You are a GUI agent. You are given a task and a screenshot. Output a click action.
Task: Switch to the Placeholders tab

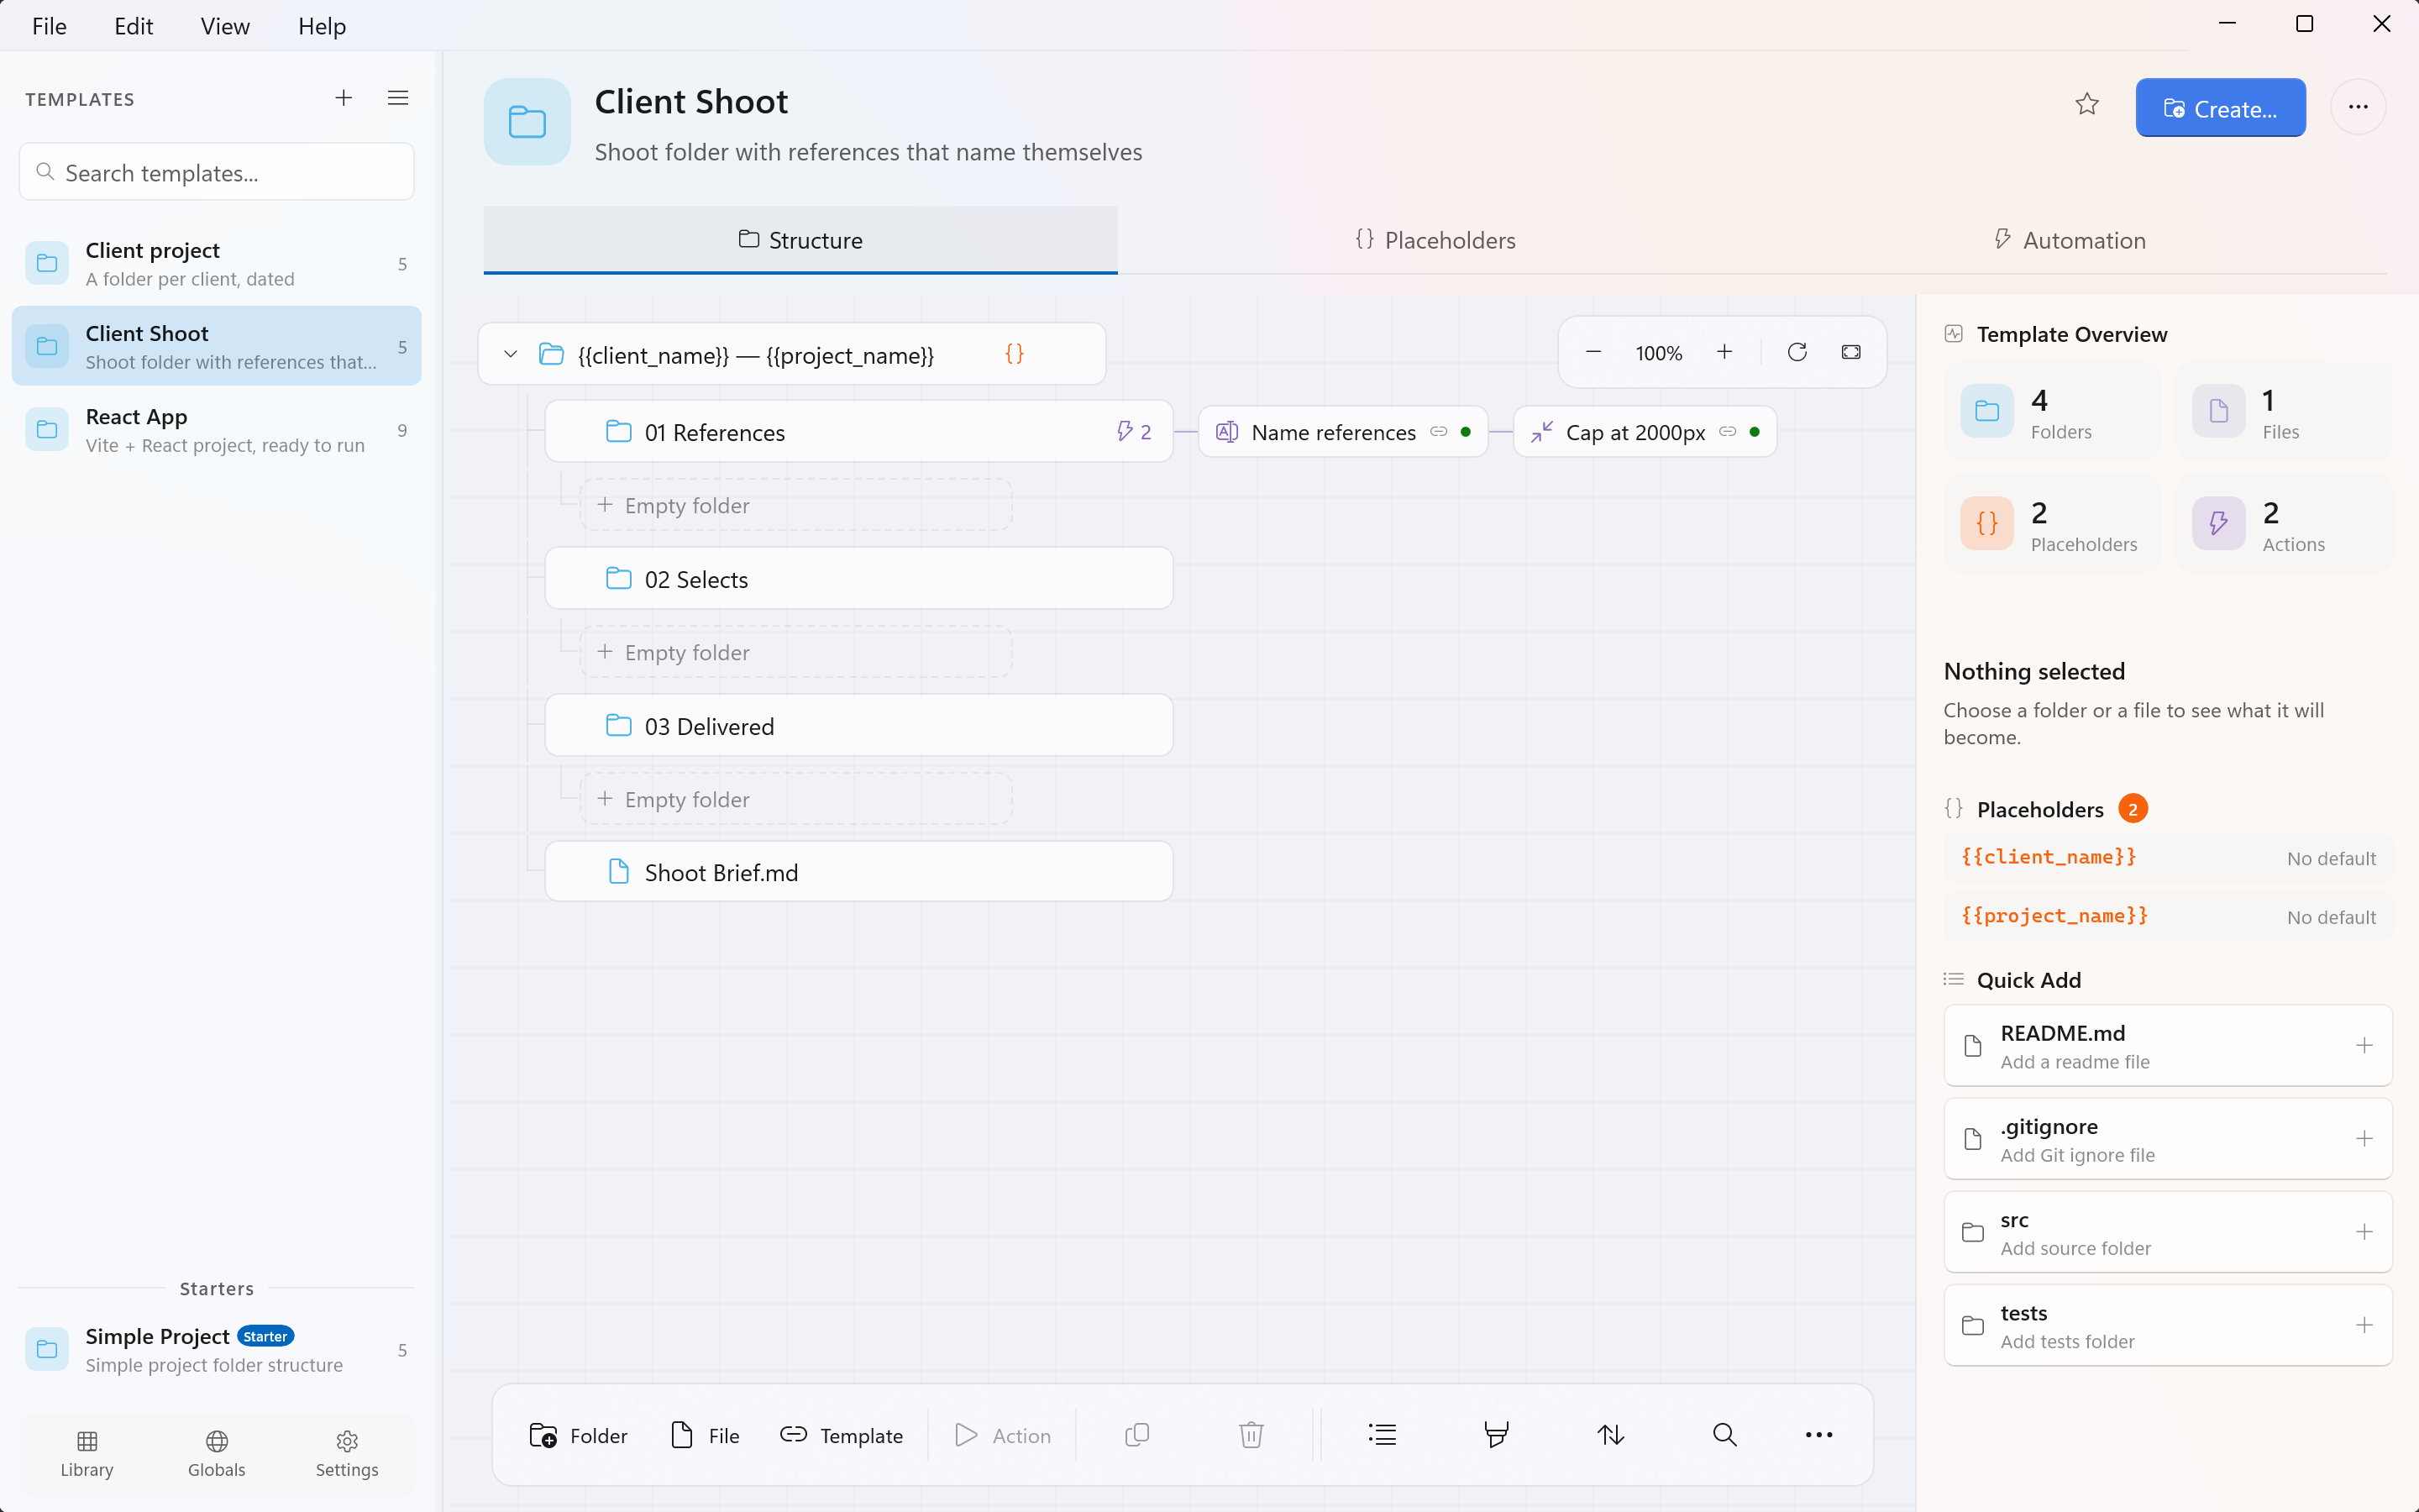pos(1435,240)
